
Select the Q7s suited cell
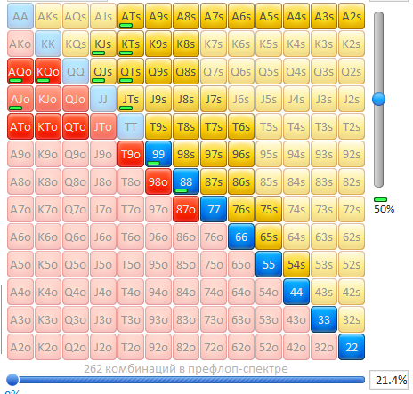(214, 71)
